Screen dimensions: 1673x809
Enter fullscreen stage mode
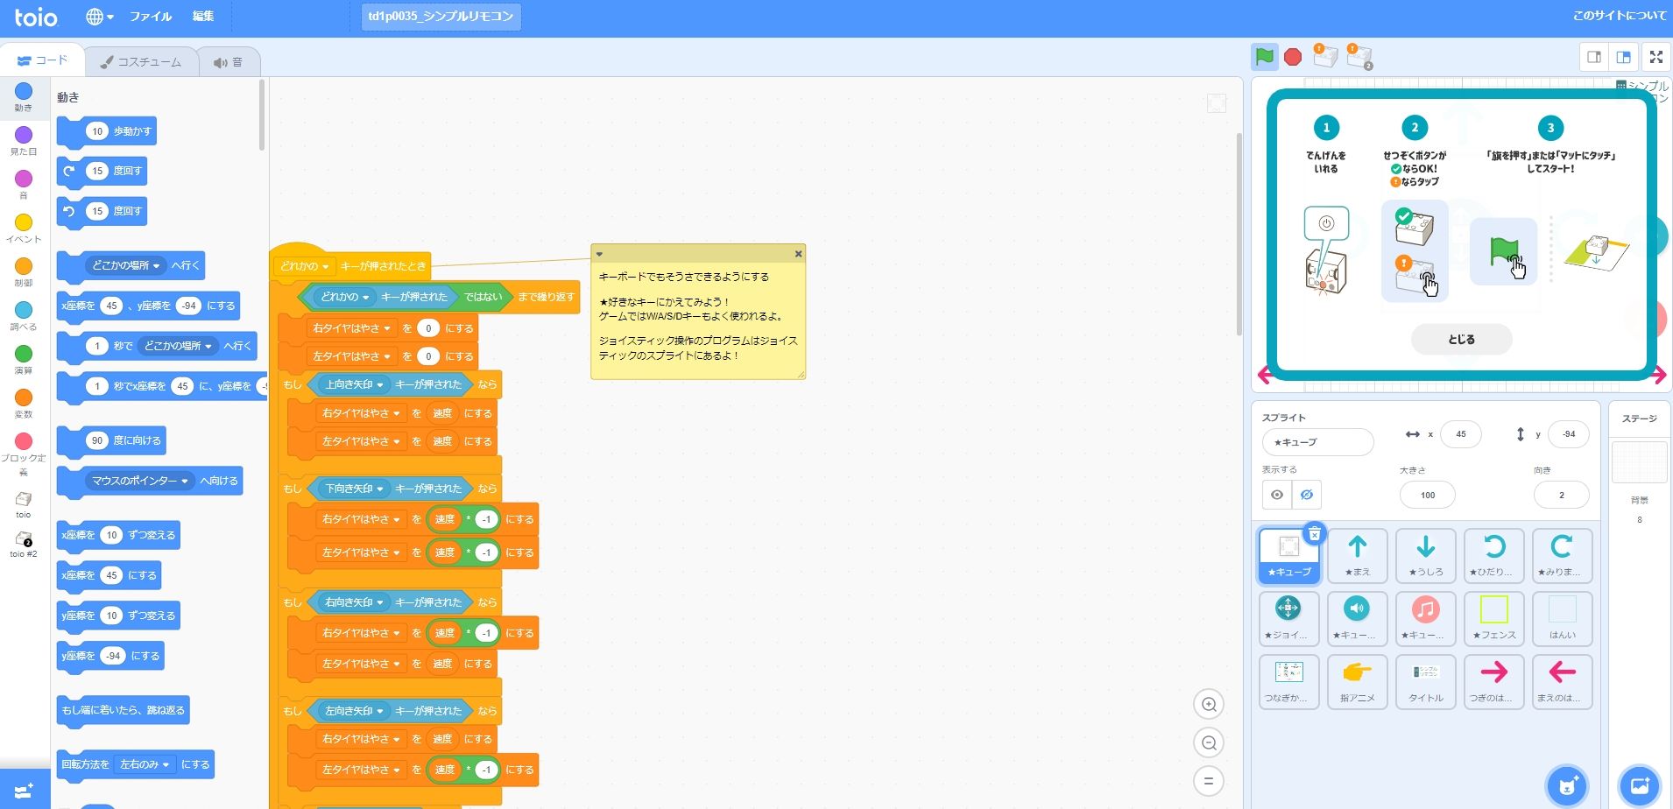tap(1655, 57)
